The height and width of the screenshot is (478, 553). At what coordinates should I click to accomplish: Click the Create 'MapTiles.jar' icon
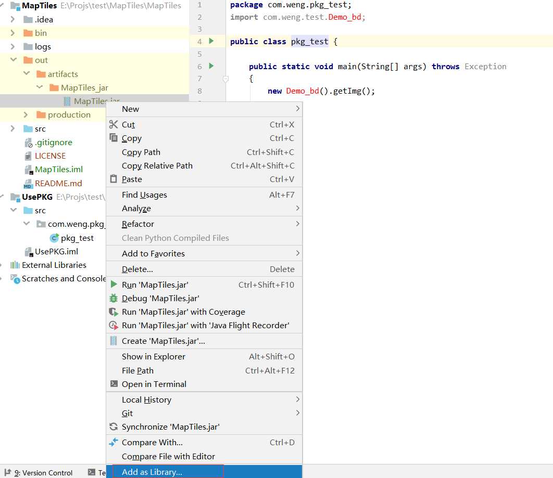click(113, 341)
